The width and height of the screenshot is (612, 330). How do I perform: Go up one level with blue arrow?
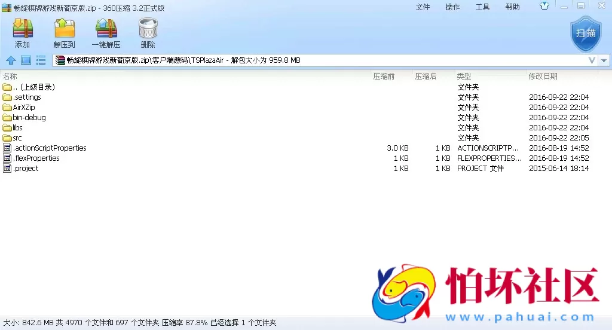(11, 60)
